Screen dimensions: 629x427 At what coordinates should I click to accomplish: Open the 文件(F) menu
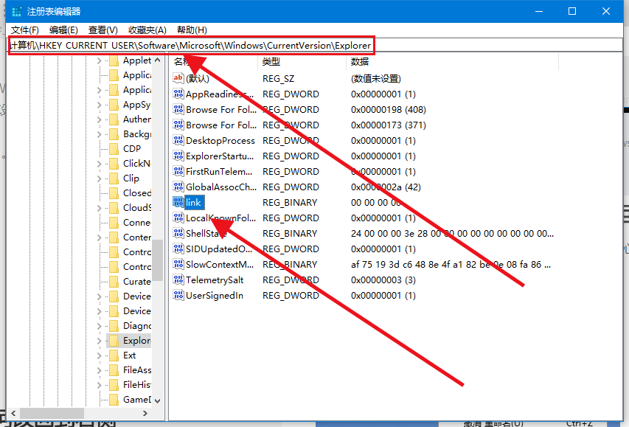[x=25, y=30]
